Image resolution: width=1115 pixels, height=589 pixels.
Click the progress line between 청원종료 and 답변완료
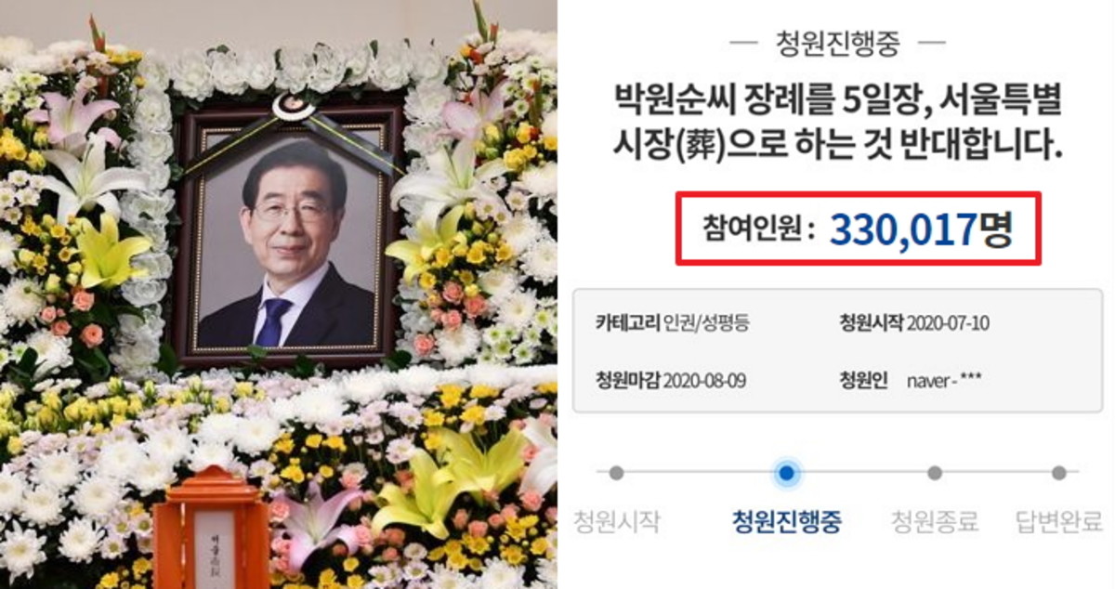click(996, 473)
